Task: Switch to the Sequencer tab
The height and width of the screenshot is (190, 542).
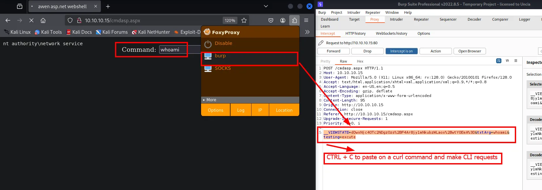Action: 448,19
